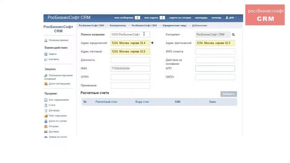Focus the Адрес фактический field
This screenshot has width=290, height=163.
(215, 43)
